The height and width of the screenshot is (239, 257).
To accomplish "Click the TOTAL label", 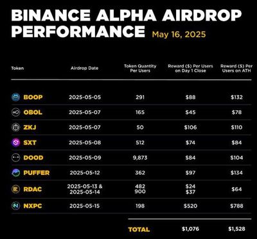I will 139,229.
